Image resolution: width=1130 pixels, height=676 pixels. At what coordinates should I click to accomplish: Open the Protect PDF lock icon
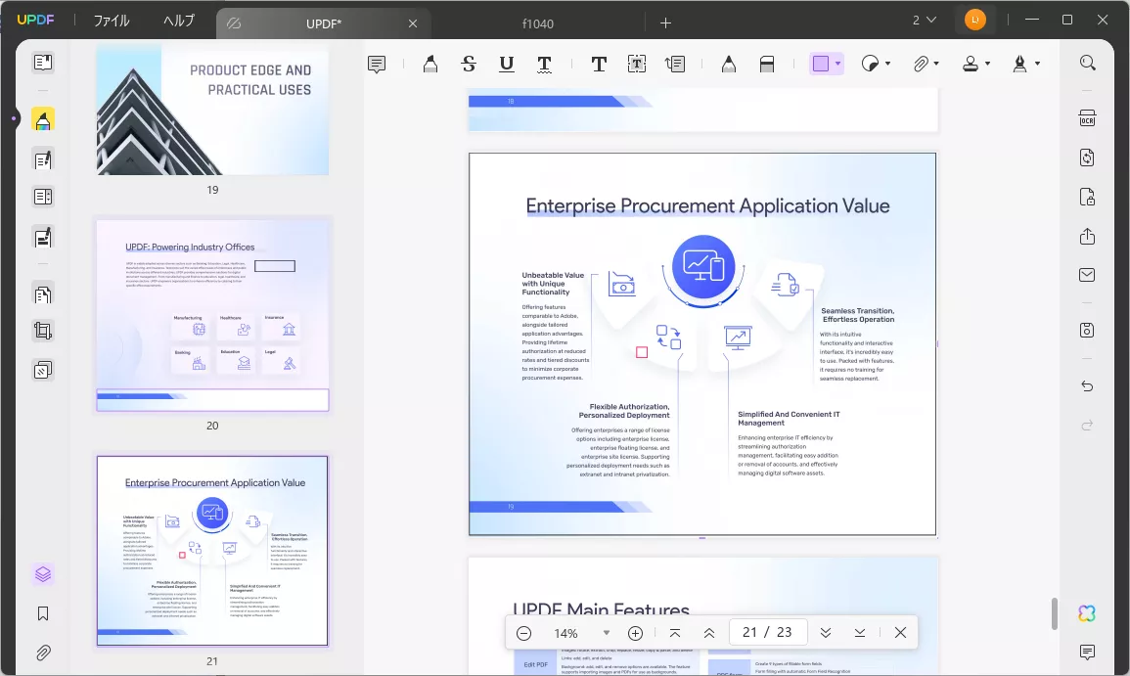[x=1088, y=197]
